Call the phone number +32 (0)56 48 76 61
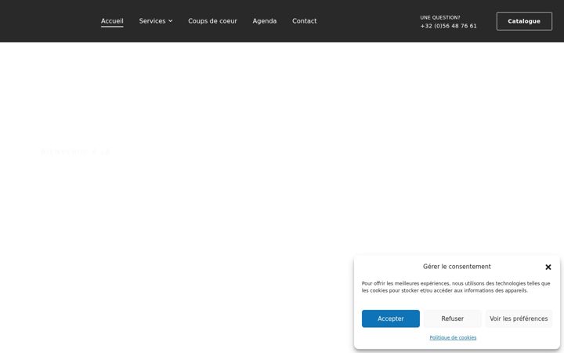The image size is (564, 353). point(448,26)
